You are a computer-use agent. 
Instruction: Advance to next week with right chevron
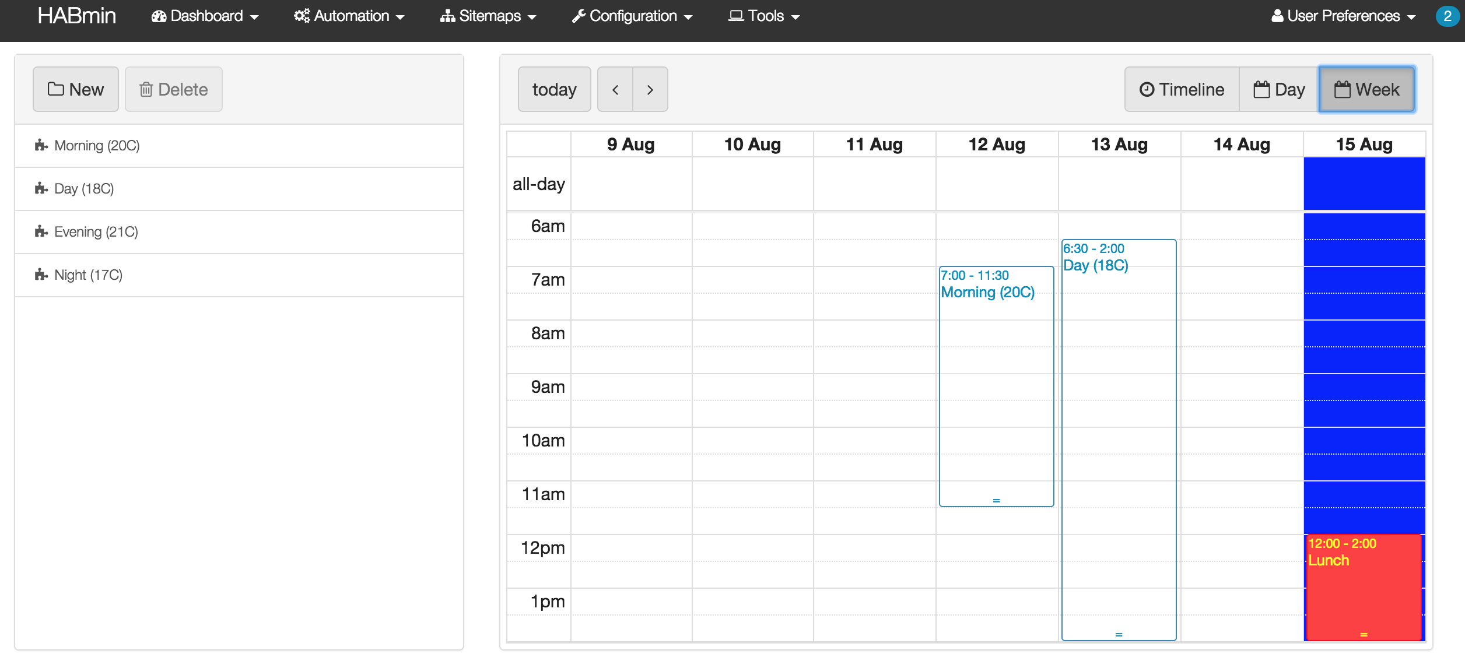click(650, 90)
